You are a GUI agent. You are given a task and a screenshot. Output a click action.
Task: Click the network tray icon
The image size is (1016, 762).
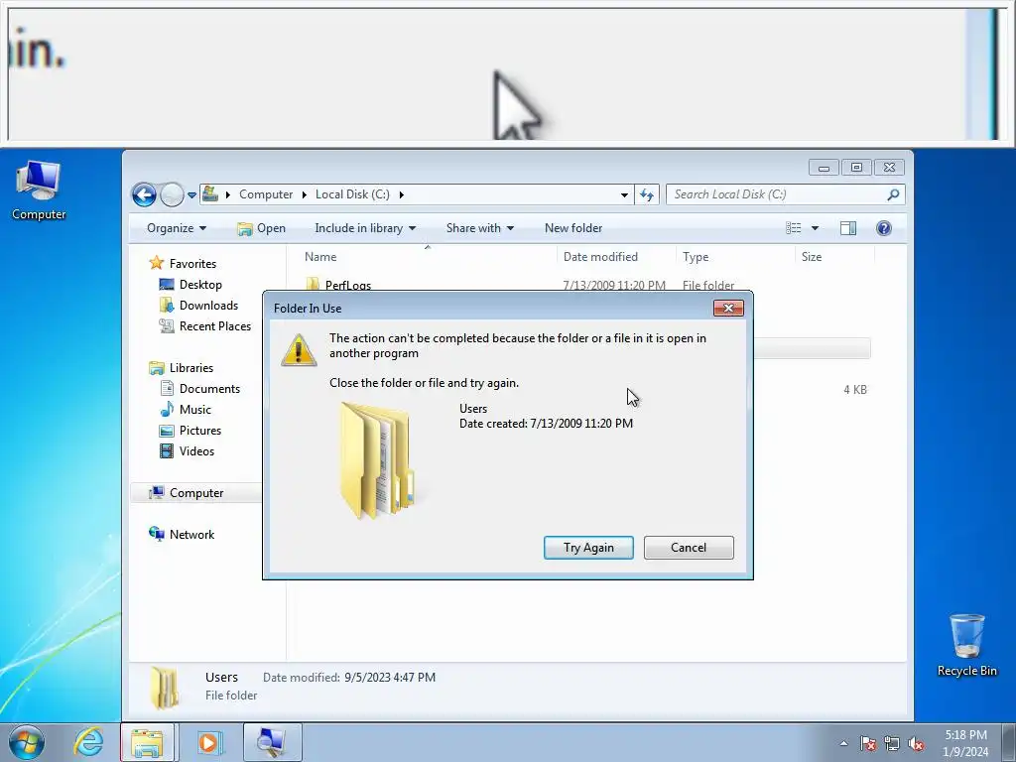click(x=892, y=743)
